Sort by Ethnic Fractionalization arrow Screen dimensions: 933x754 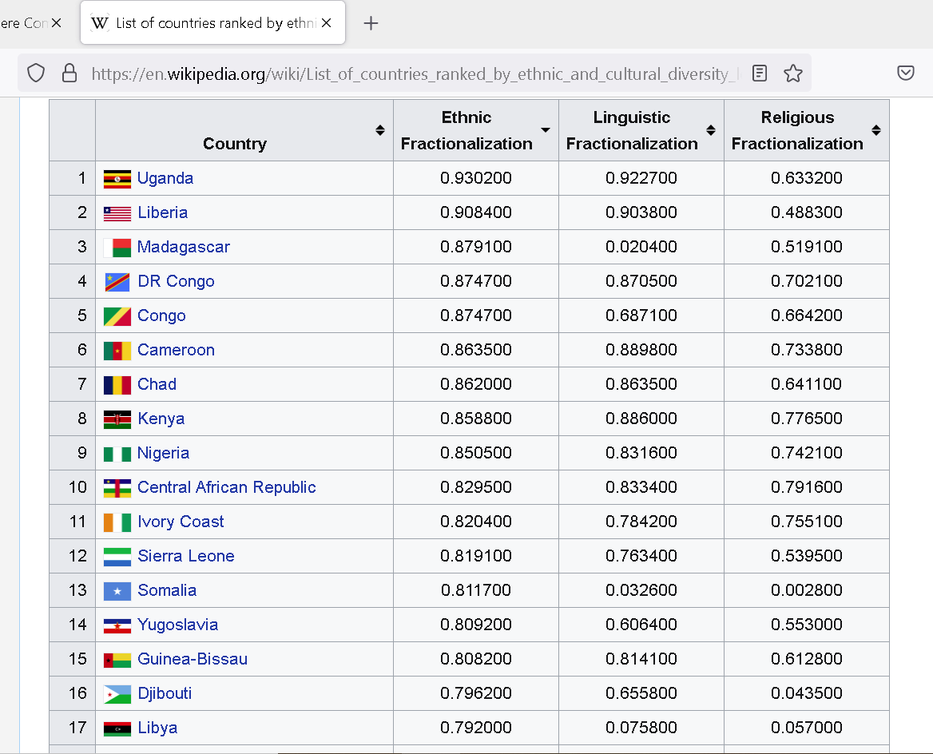coord(545,130)
